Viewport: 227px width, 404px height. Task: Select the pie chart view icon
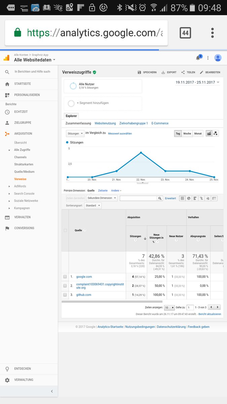189,199
